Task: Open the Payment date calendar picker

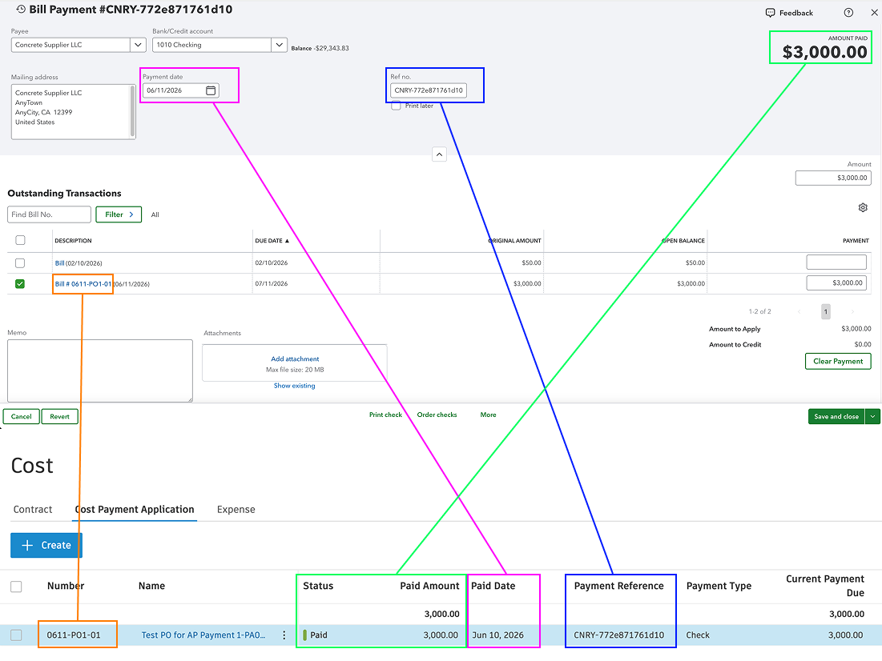Action: pos(211,90)
